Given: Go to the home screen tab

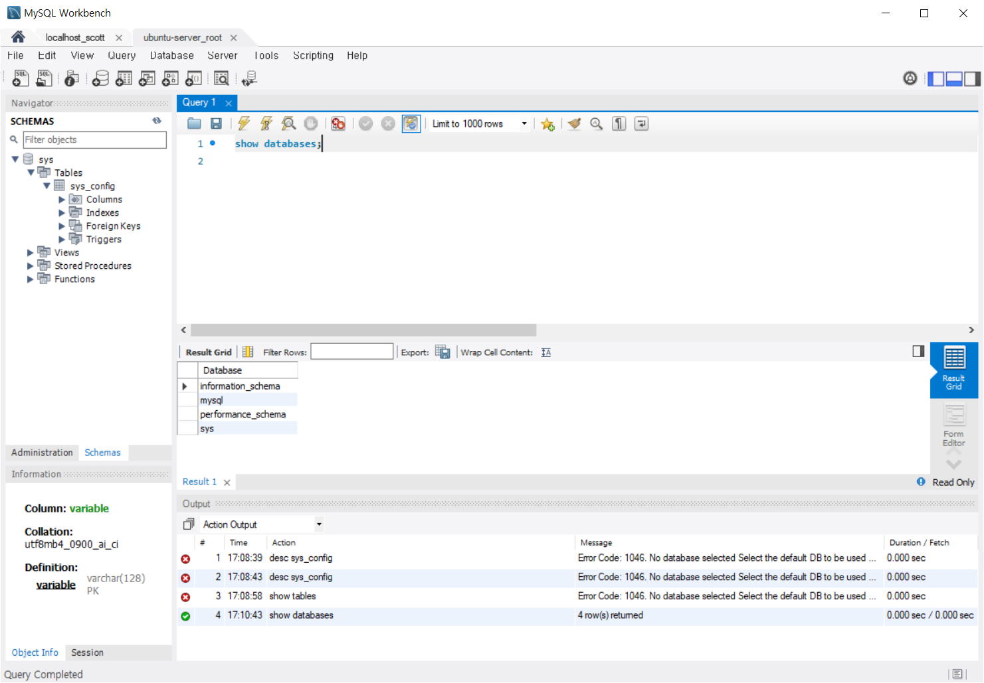Looking at the screenshot, I should (18, 37).
